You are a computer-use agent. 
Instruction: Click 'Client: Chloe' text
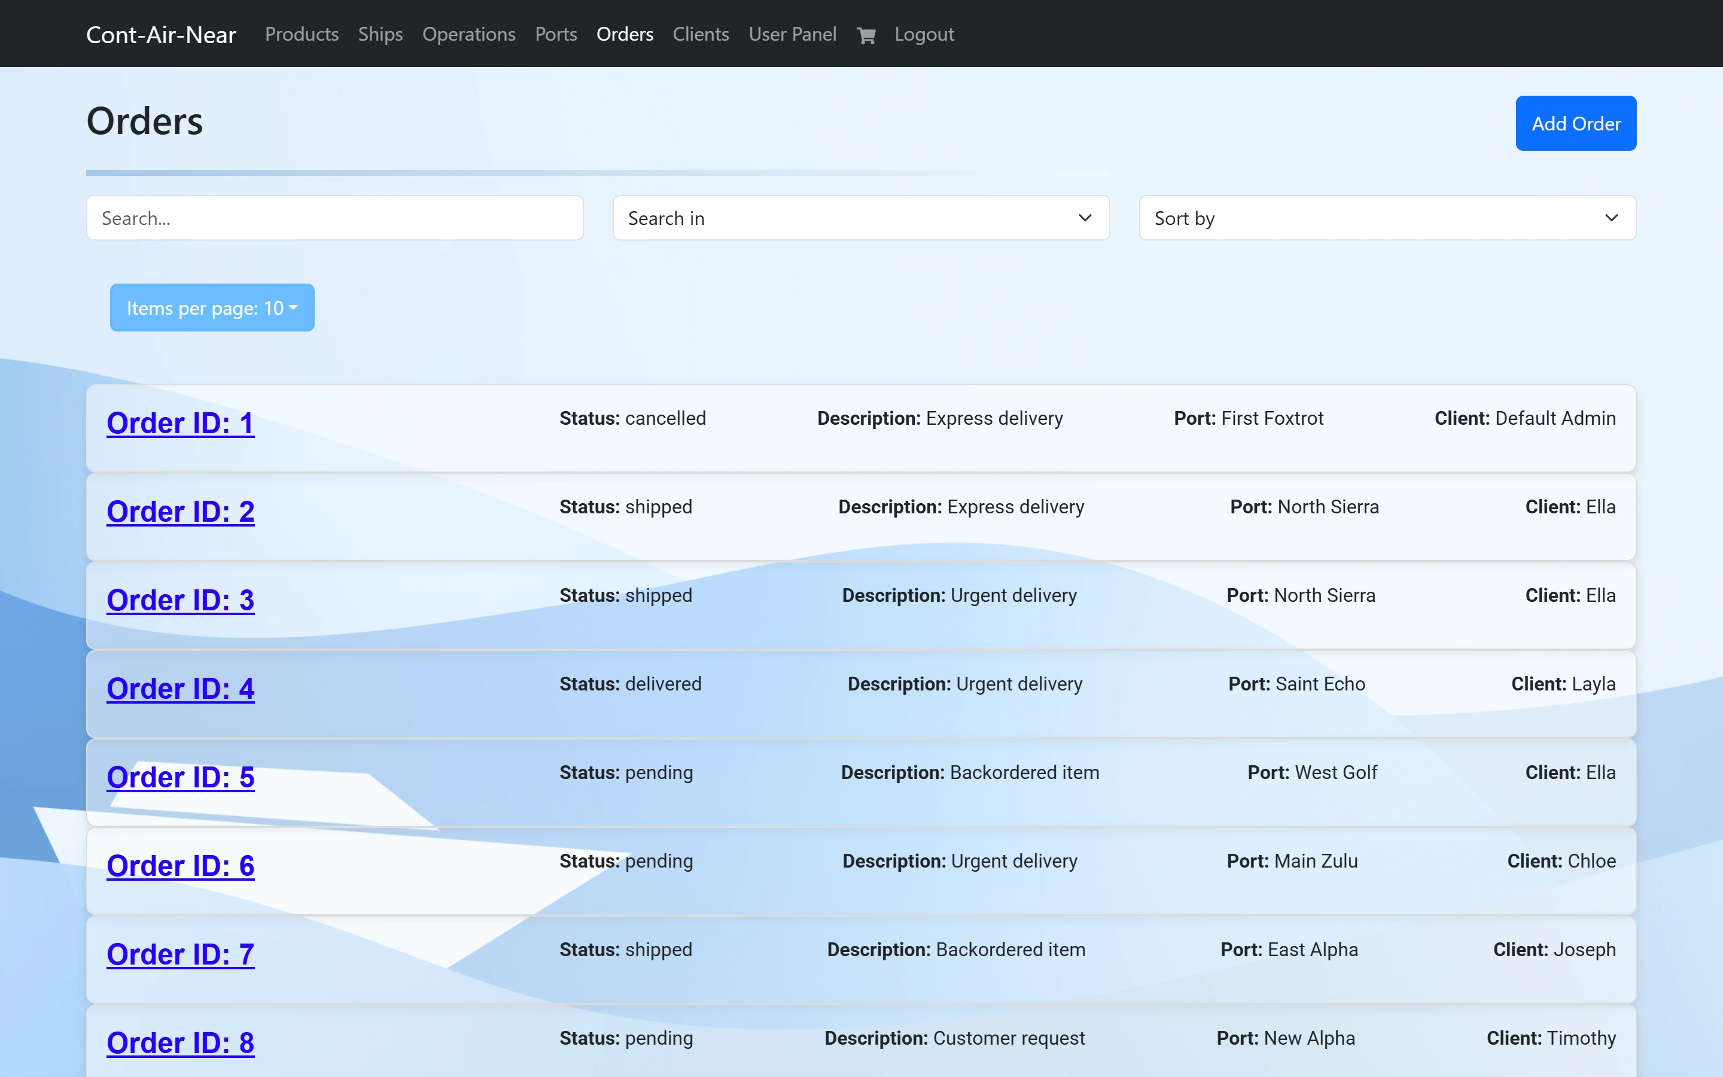point(1561,860)
